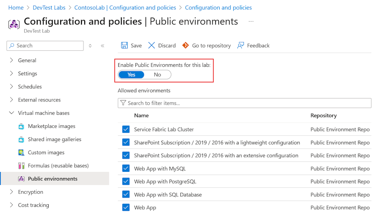Uncheck Web App with MySQL checkbox
Screen dimensions: 376x216
tap(126, 169)
